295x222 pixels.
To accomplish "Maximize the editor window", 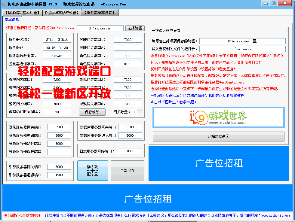I will point(274,3).
